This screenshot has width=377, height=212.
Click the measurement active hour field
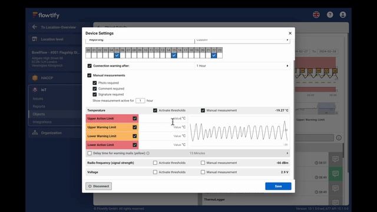(140, 101)
